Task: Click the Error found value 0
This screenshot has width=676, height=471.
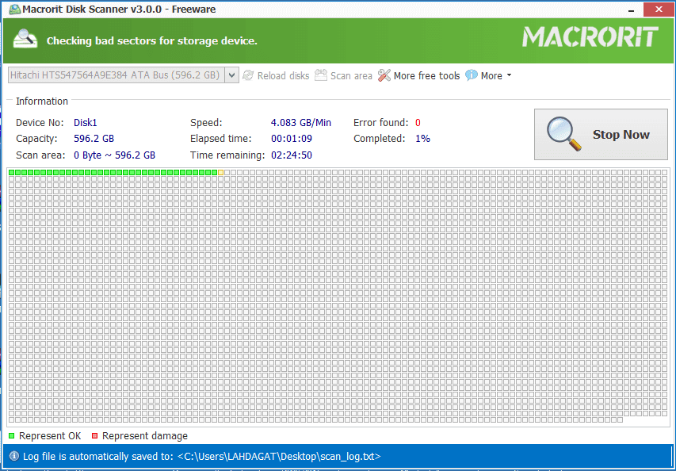Action: coord(418,122)
